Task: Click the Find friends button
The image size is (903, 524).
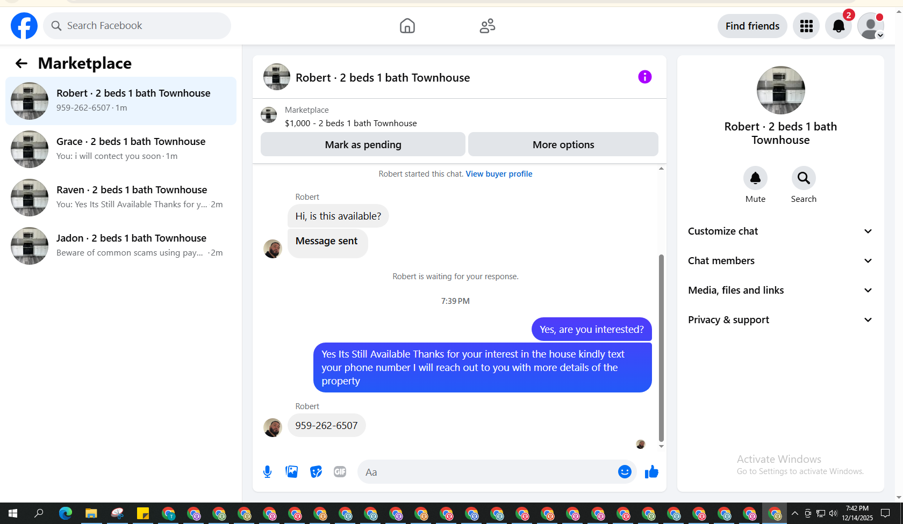Action: click(x=752, y=26)
